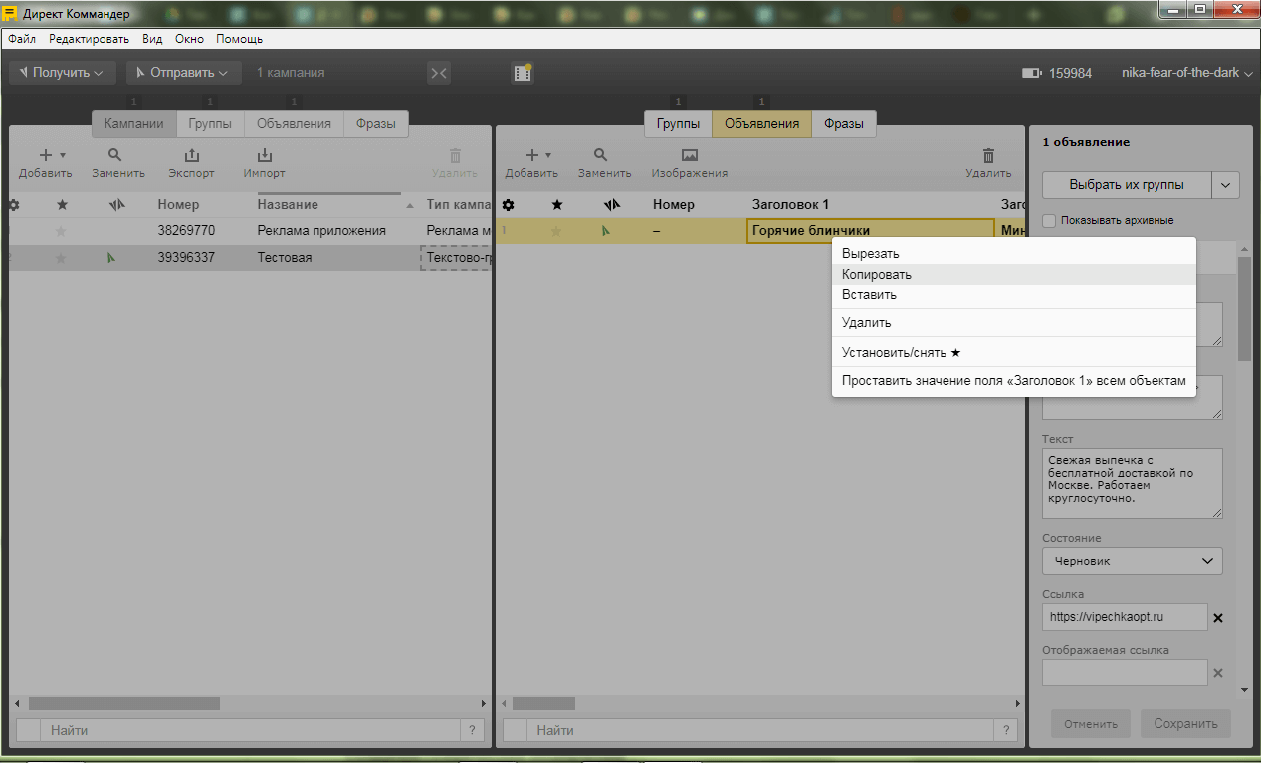The image size is (1261, 763).
Task: Click the 'Сохранить' button
Action: click(x=1185, y=724)
